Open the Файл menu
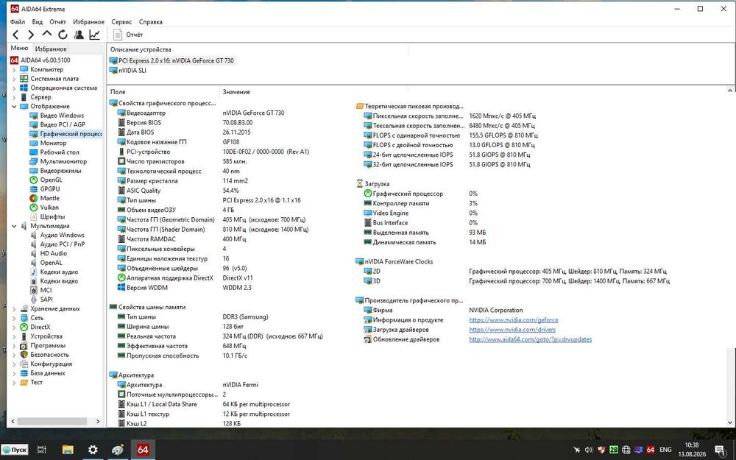The image size is (736, 460). tap(18, 21)
